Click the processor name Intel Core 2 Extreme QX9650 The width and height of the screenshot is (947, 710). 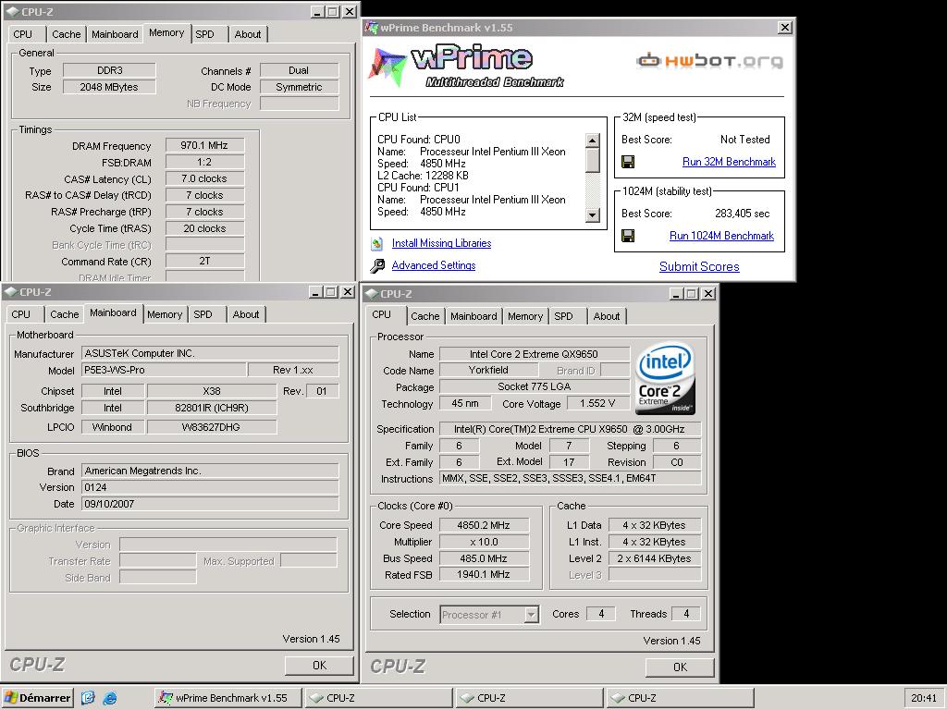(534, 354)
